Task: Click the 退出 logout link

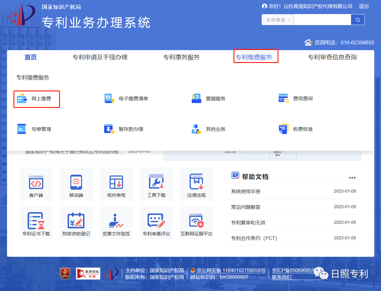Action: (x=364, y=6)
